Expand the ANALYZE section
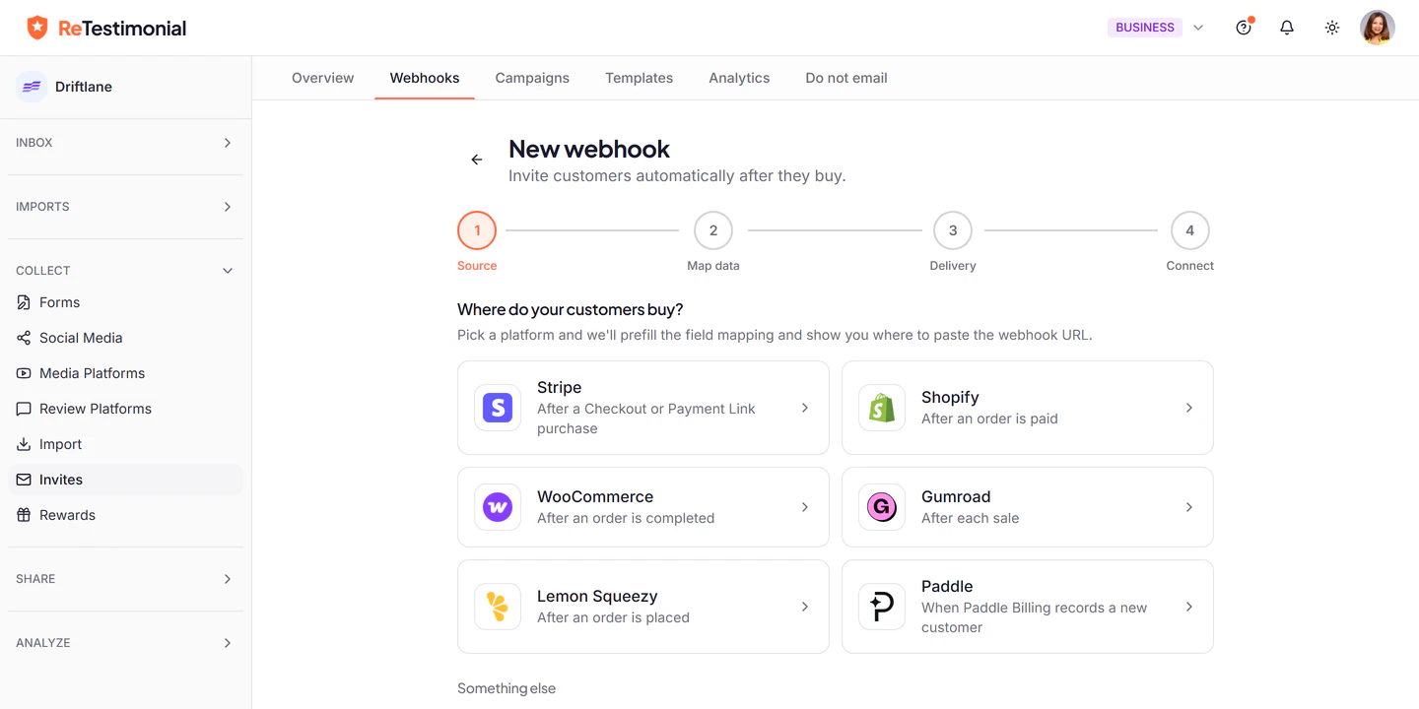Image resolution: width=1419 pixels, height=709 pixels. click(125, 643)
